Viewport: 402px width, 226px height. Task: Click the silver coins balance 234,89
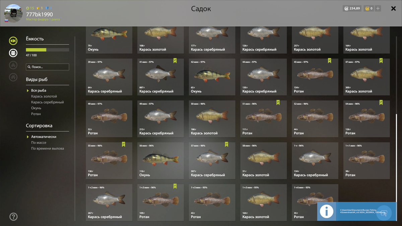coord(352,8)
